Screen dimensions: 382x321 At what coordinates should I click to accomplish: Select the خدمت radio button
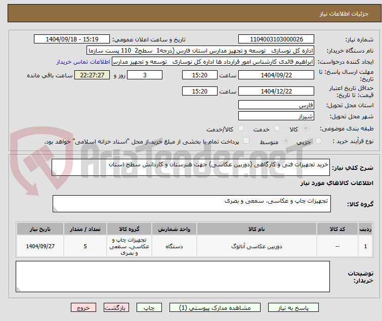277,128
